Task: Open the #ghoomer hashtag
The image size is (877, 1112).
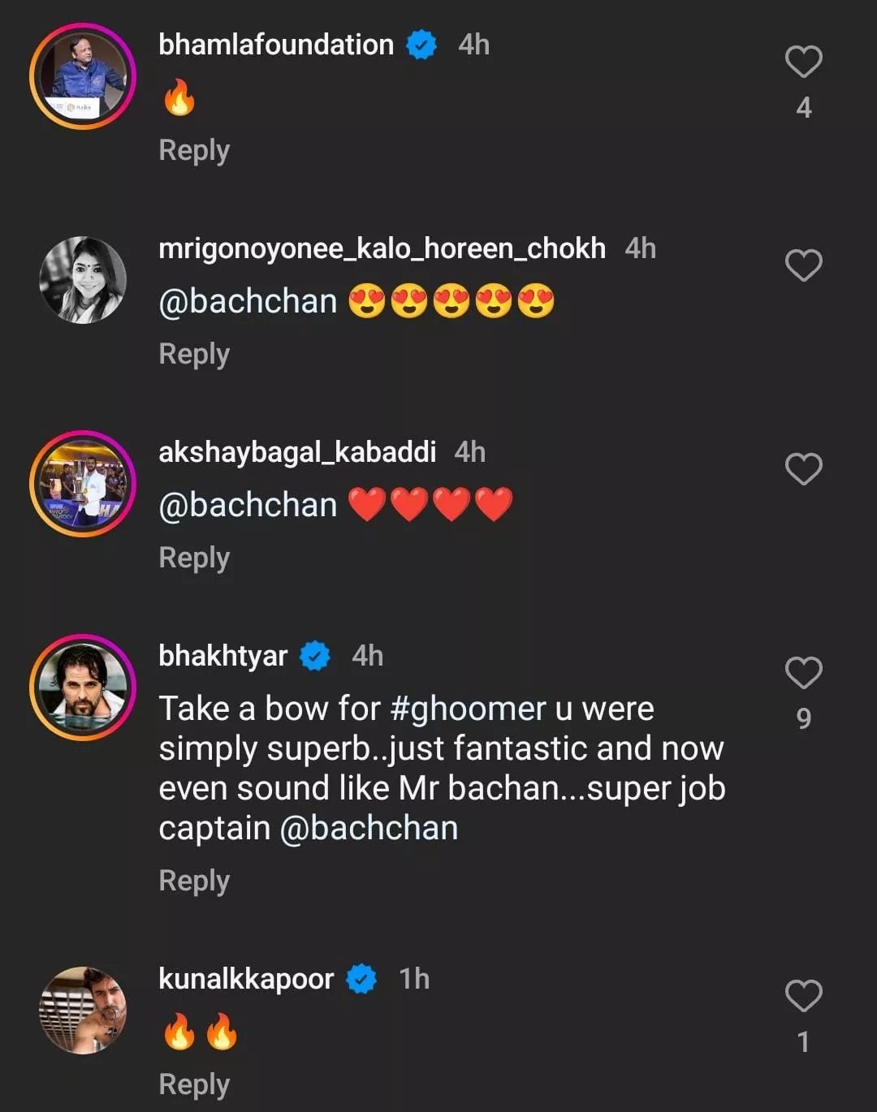Action: pyautogui.click(x=468, y=709)
